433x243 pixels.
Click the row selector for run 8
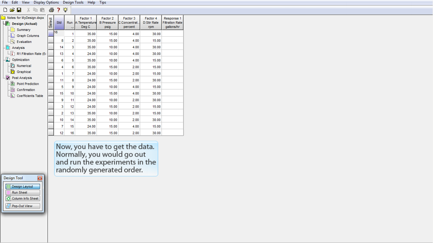point(51,80)
